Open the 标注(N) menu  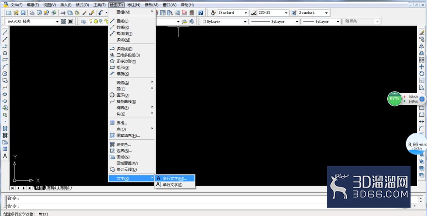coord(134,5)
